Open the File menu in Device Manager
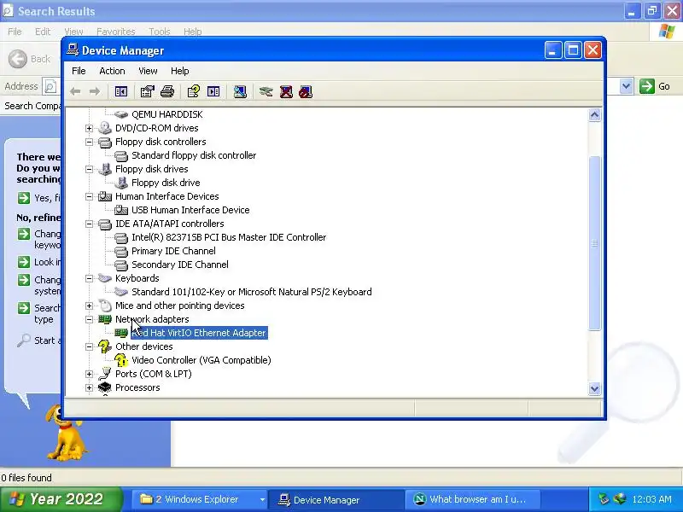683x512 pixels. click(x=79, y=71)
